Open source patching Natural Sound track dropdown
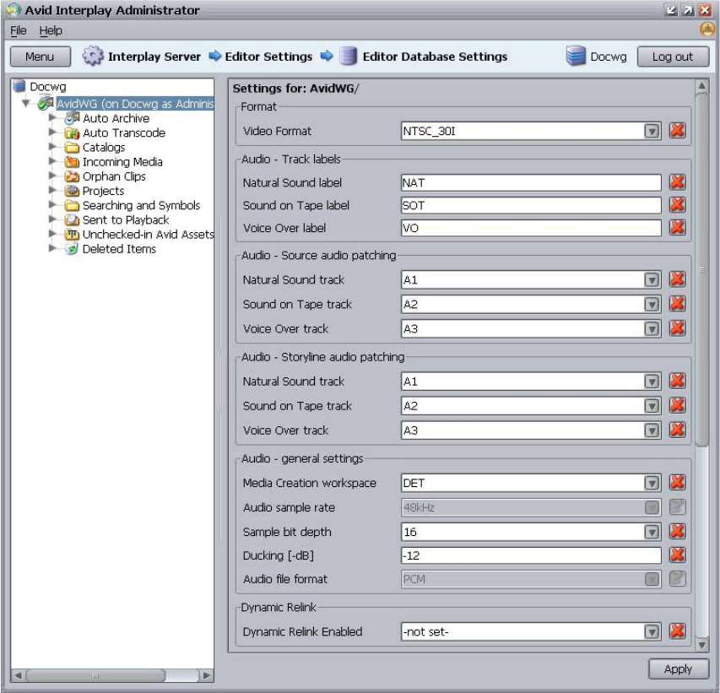This screenshot has height=693, width=720. pyautogui.click(x=652, y=280)
